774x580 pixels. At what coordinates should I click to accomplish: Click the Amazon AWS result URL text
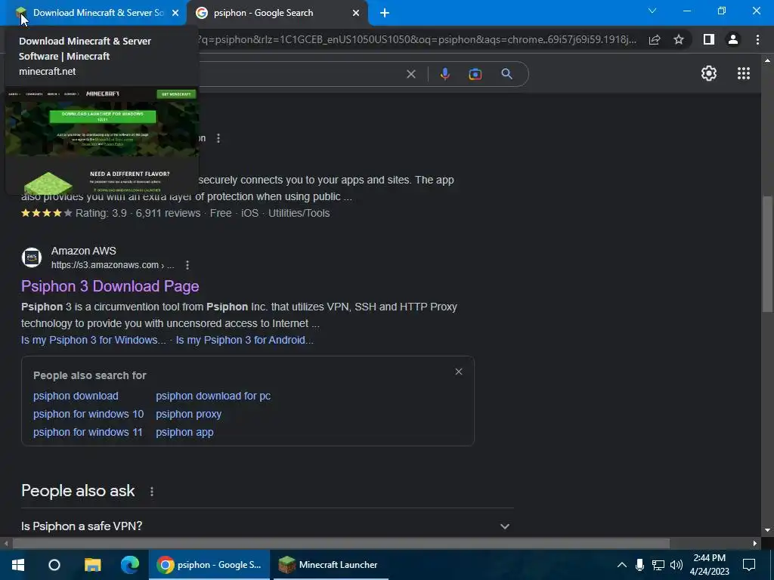coord(113,265)
